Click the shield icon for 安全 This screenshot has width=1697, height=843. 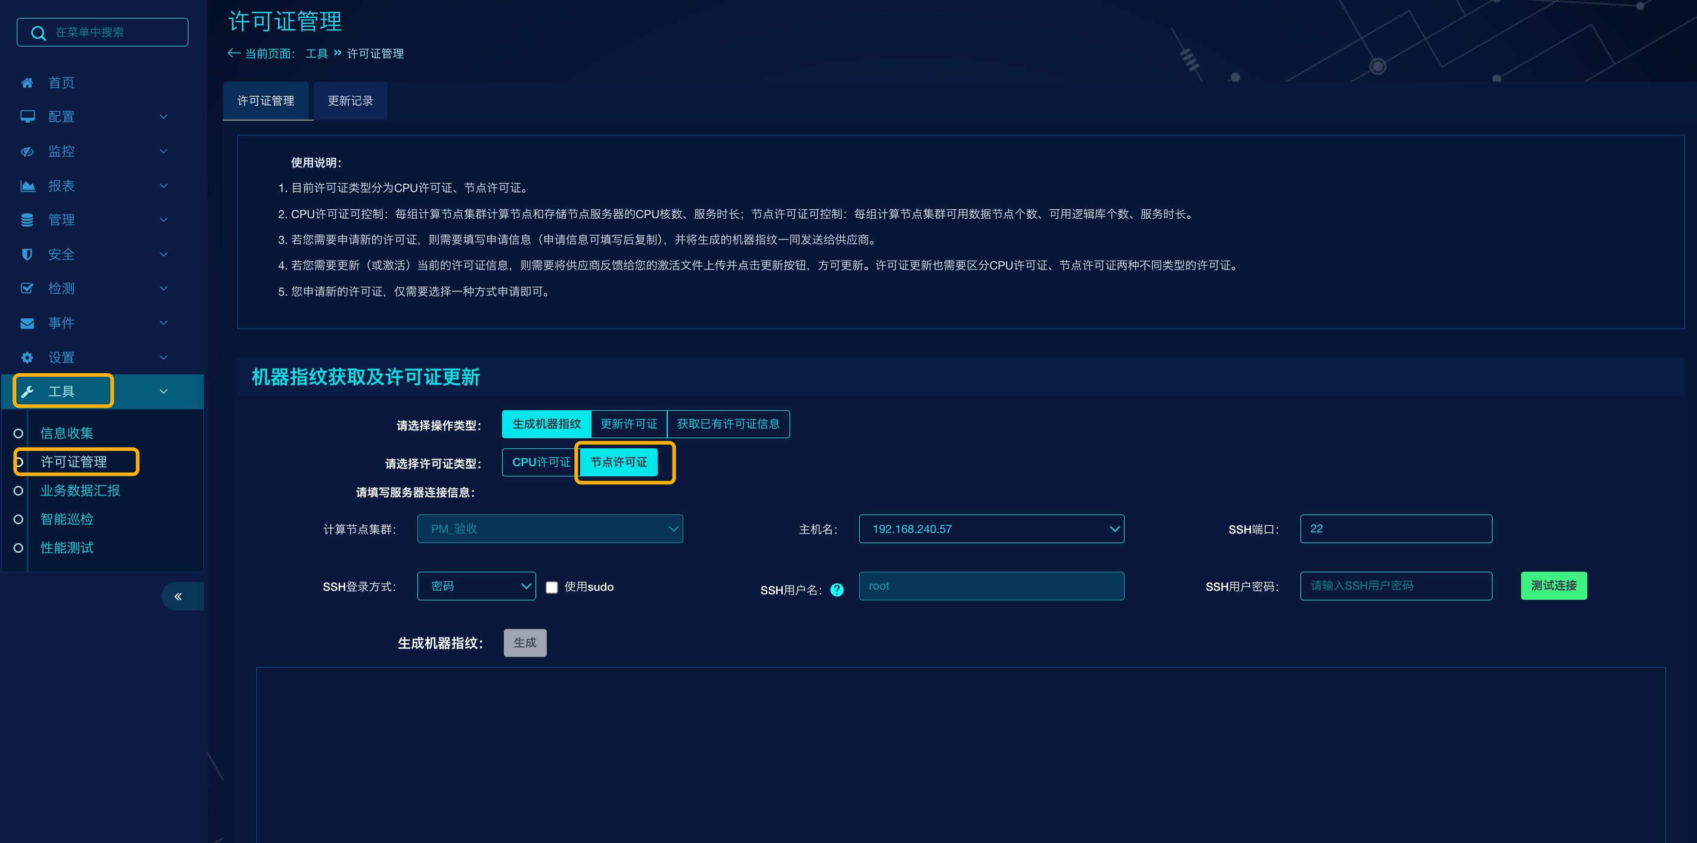tap(27, 254)
